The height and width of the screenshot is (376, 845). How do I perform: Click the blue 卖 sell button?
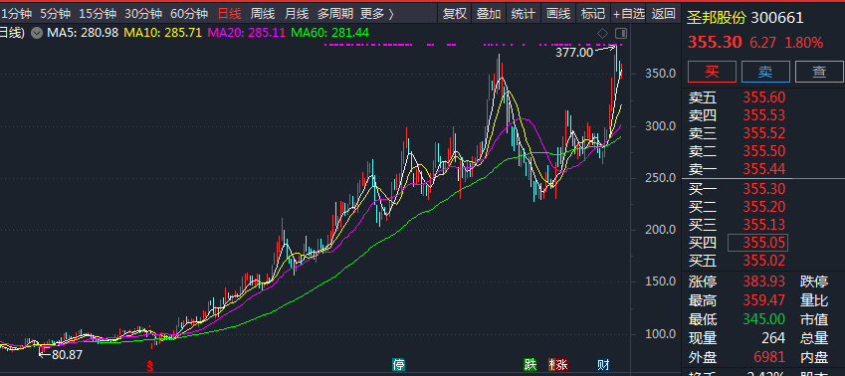(x=765, y=72)
